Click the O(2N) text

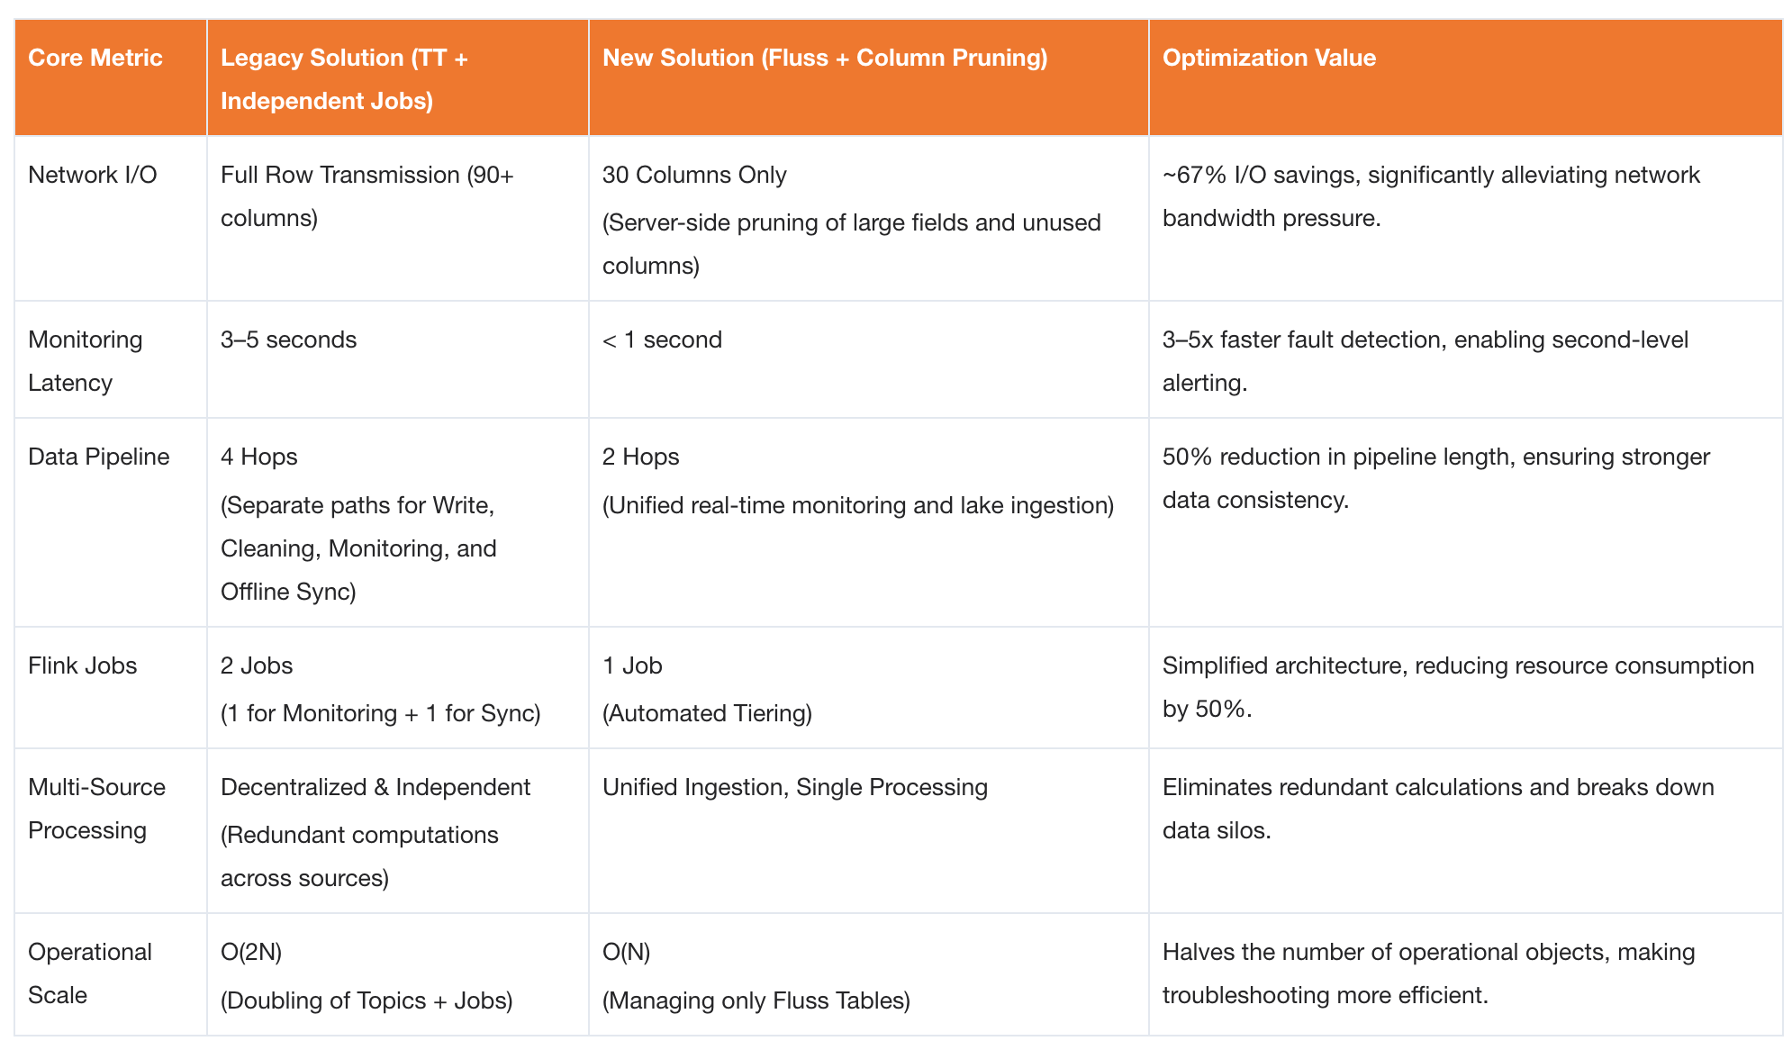[251, 952]
